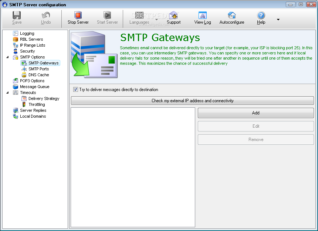Click the Local Domains icon
The height and width of the screenshot is (231, 318).
pos(16,116)
